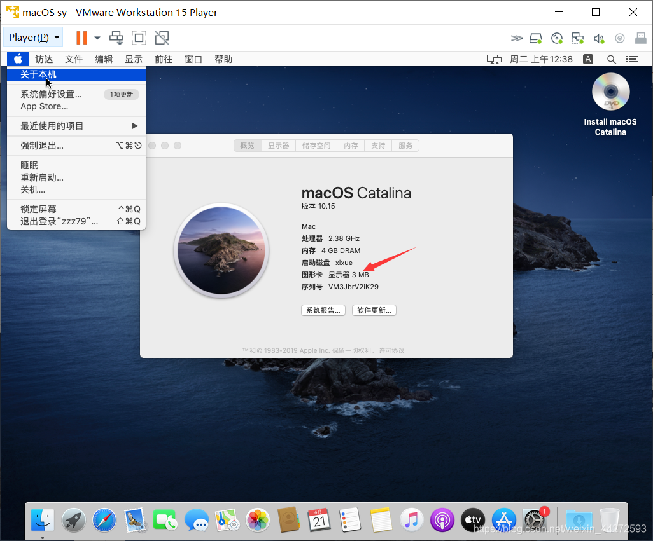Open the Player(P) dropdown menu
The image size is (653, 541).
tap(34, 38)
